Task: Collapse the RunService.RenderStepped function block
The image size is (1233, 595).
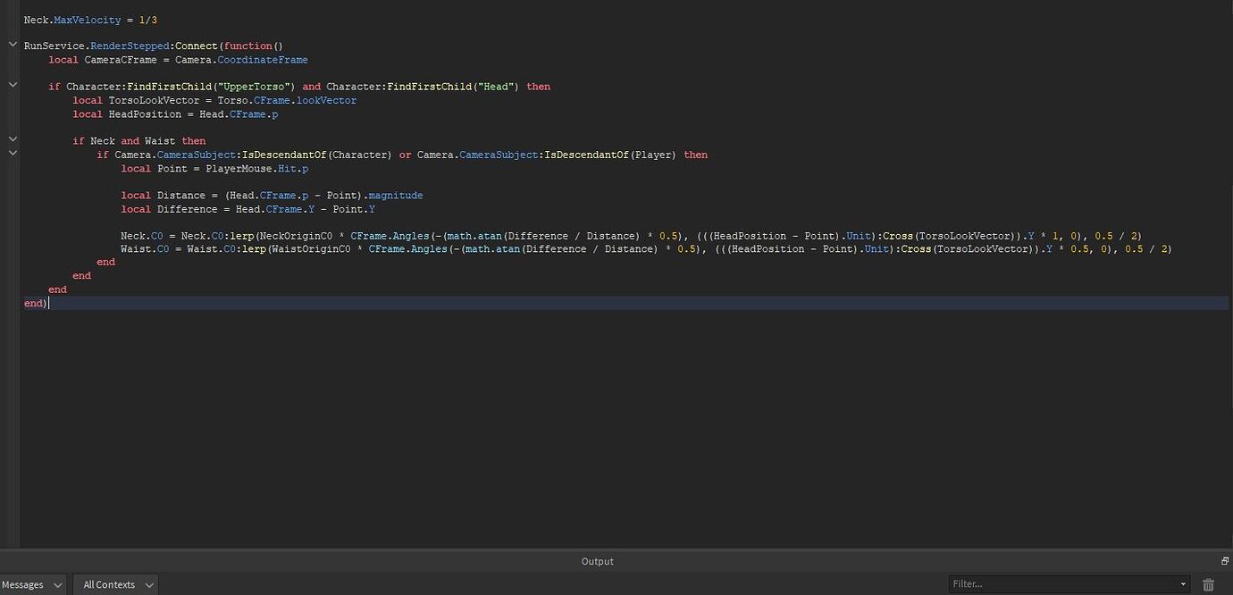Action: click(x=12, y=43)
